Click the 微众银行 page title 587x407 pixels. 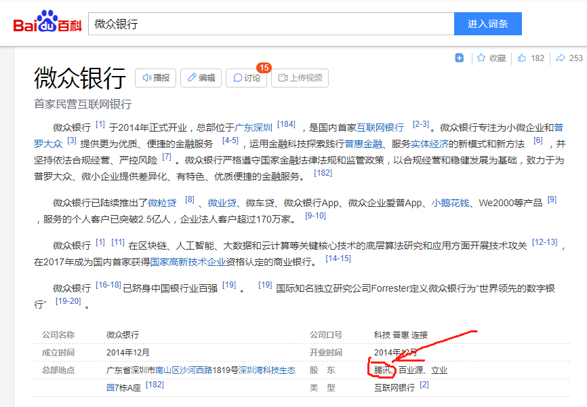click(80, 78)
